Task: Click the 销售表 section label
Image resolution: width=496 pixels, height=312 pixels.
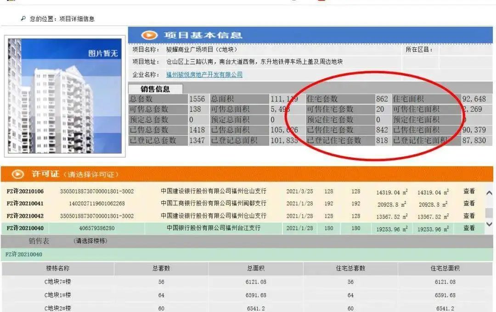Action: [x=39, y=241]
